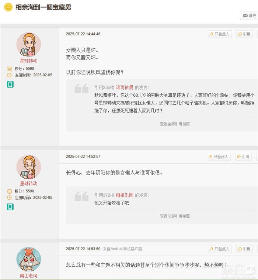Screen dimensions: 258x280
Task: Expand all quoted floors in first post
Action: (x=175, y=124)
